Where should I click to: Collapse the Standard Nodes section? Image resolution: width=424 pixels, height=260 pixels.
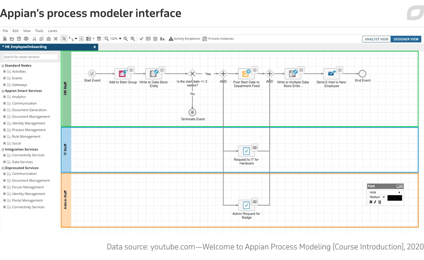click(3, 66)
